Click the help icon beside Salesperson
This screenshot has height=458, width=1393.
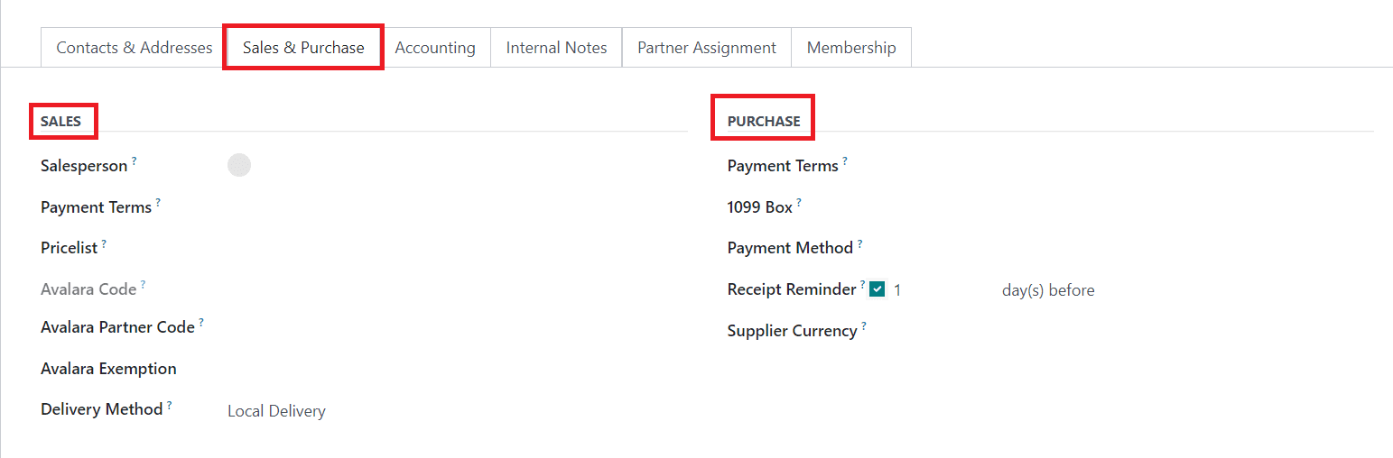tap(135, 161)
